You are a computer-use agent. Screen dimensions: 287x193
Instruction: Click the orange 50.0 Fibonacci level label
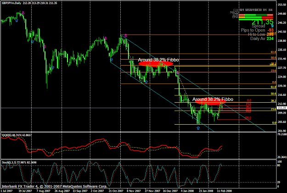click(x=274, y=58)
